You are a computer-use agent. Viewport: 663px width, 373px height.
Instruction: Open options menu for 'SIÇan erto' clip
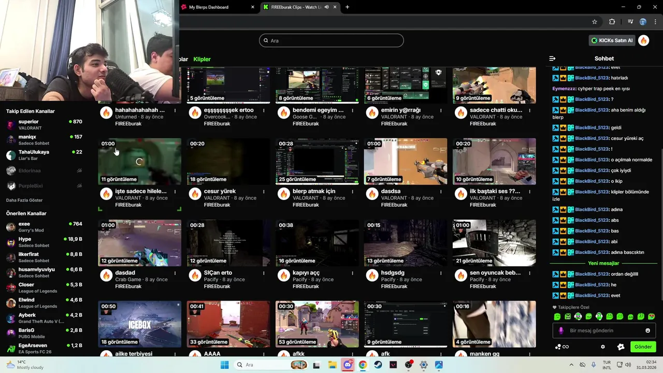[x=264, y=272]
